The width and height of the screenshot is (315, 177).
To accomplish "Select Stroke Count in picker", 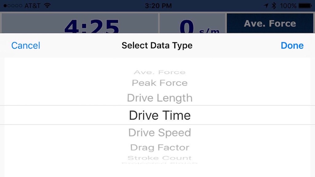I will tap(160, 158).
